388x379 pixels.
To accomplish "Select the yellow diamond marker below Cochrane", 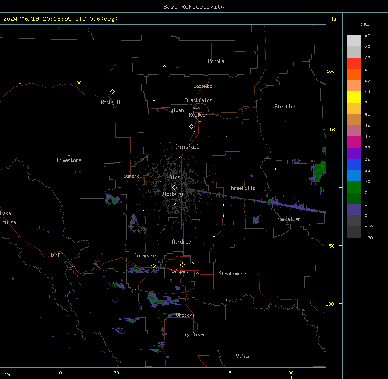I will [153, 266].
